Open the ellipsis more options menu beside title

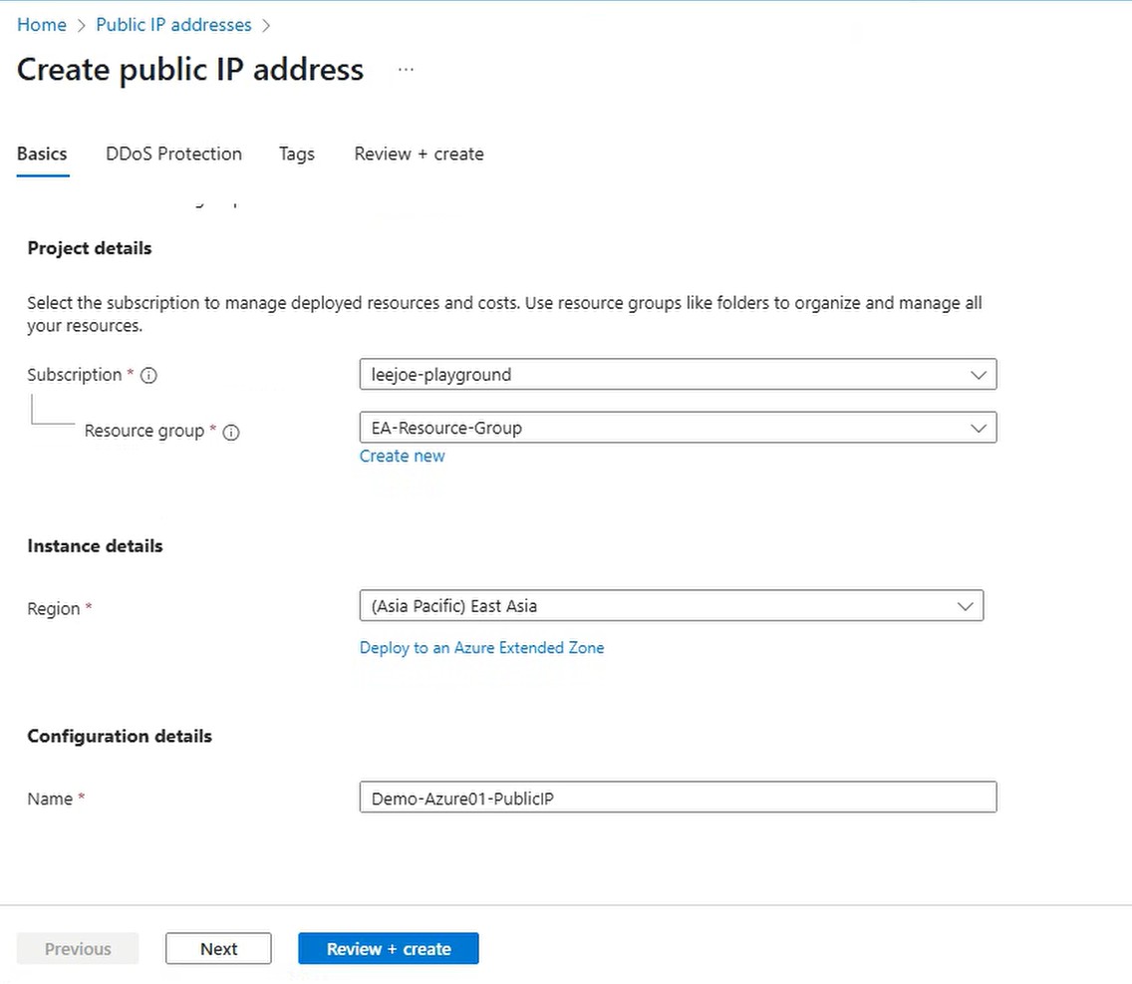[406, 70]
